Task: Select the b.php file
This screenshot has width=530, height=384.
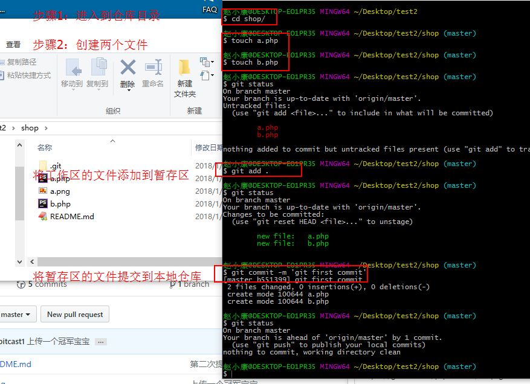Action: click(60, 203)
